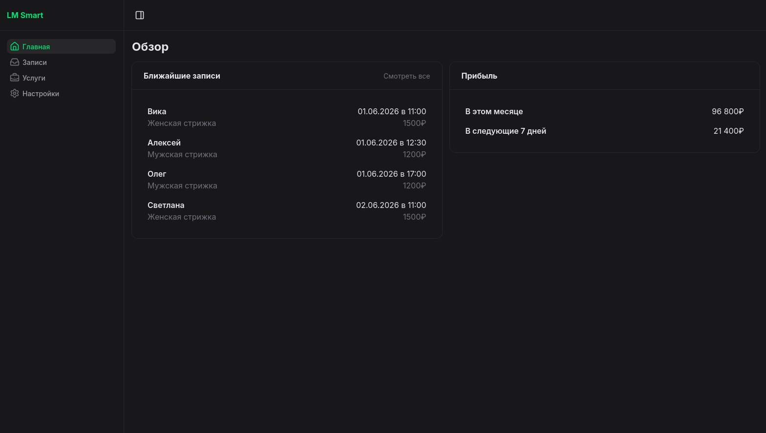
Task: Click the Прибыль card title
Action: tap(479, 76)
